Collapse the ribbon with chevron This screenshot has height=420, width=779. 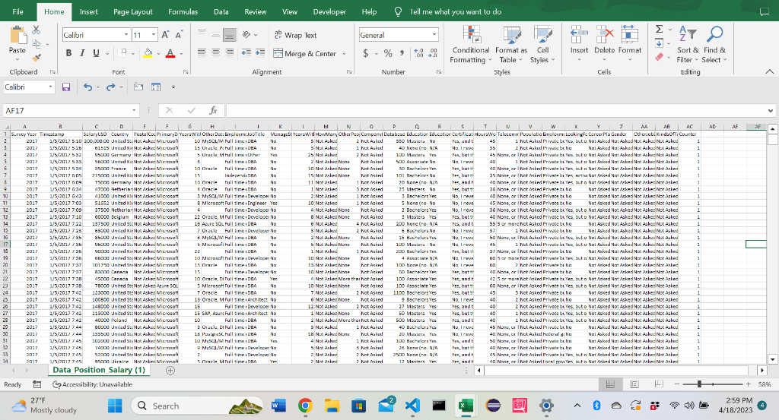[x=770, y=72]
